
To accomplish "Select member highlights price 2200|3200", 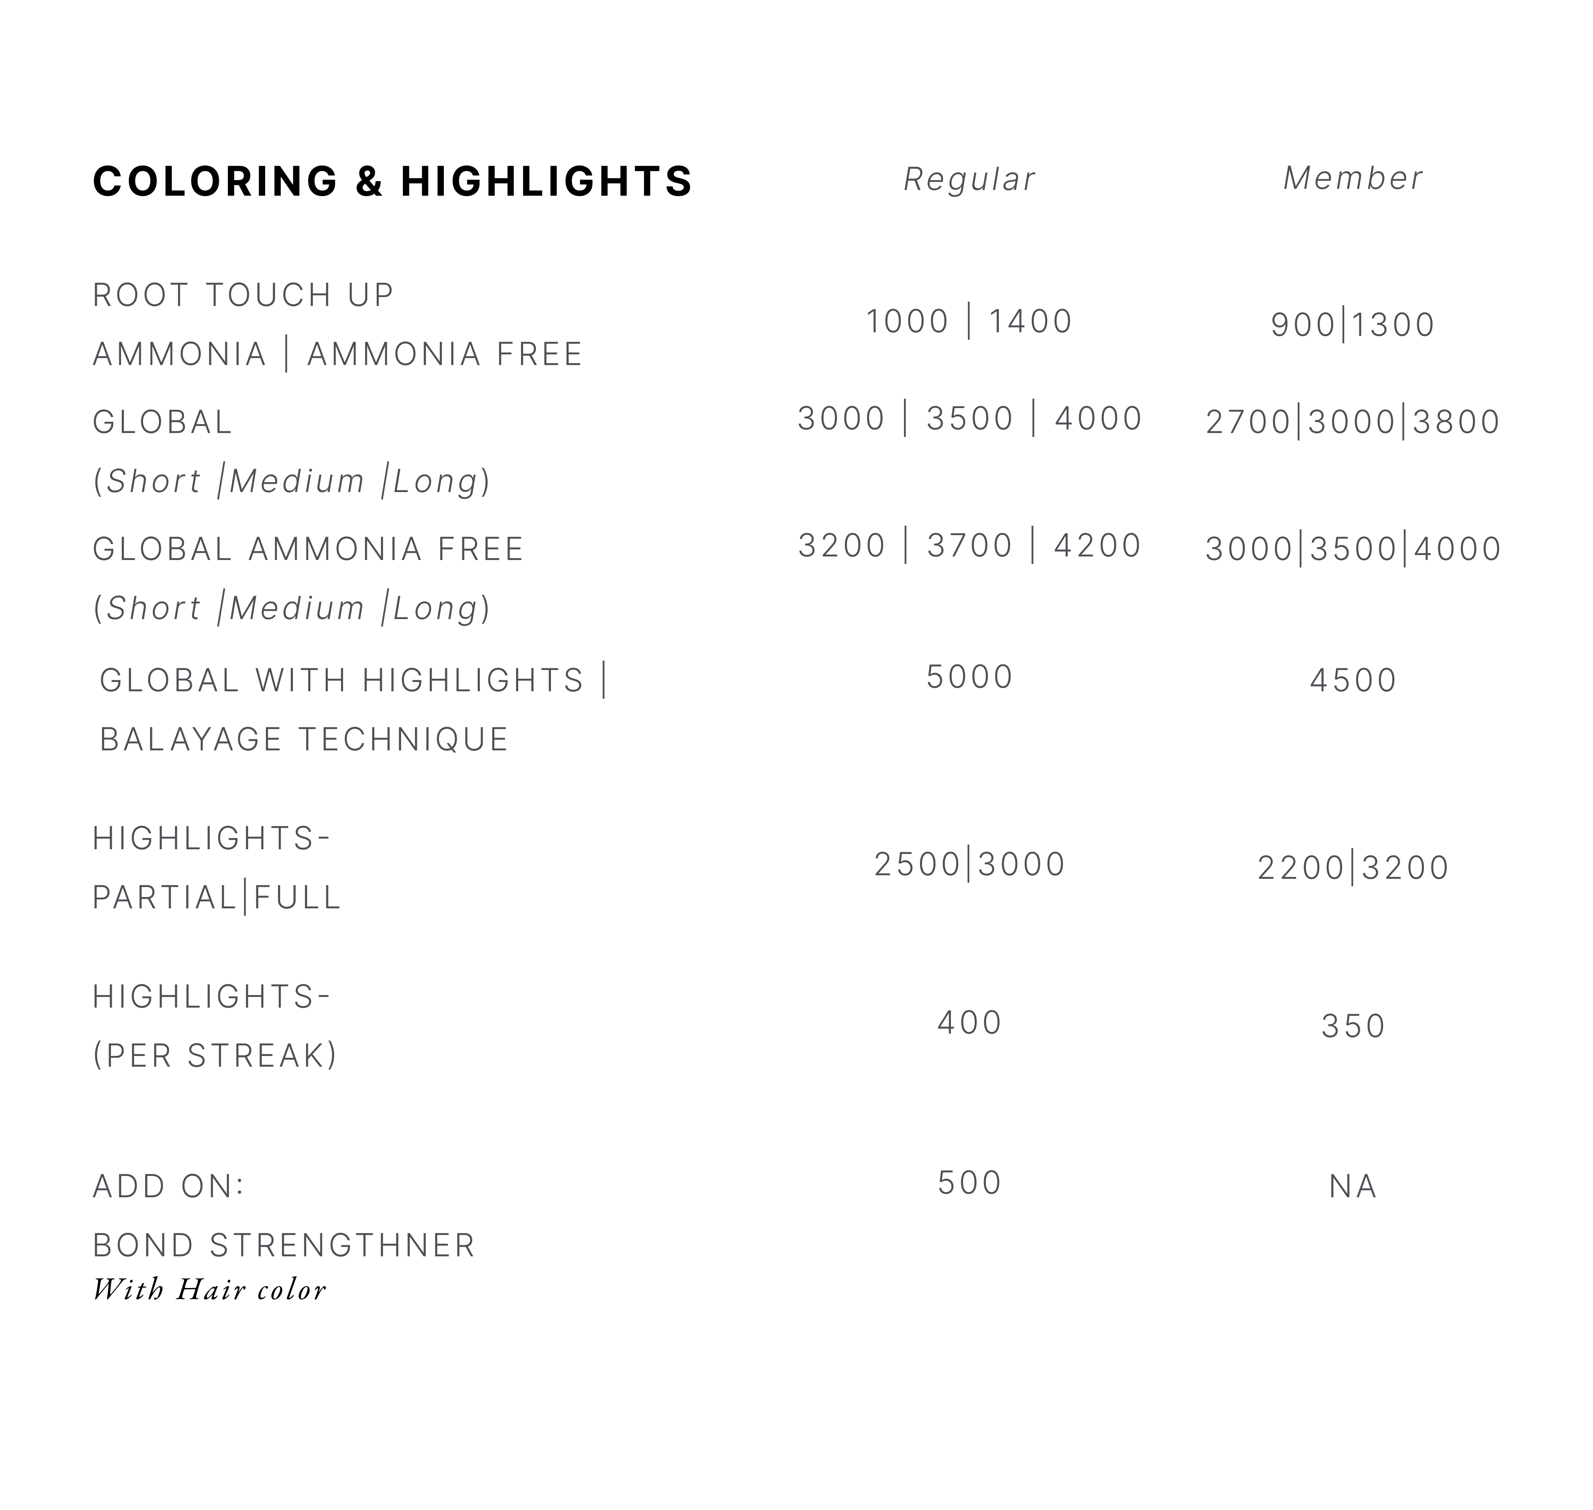I will [x=1353, y=868].
